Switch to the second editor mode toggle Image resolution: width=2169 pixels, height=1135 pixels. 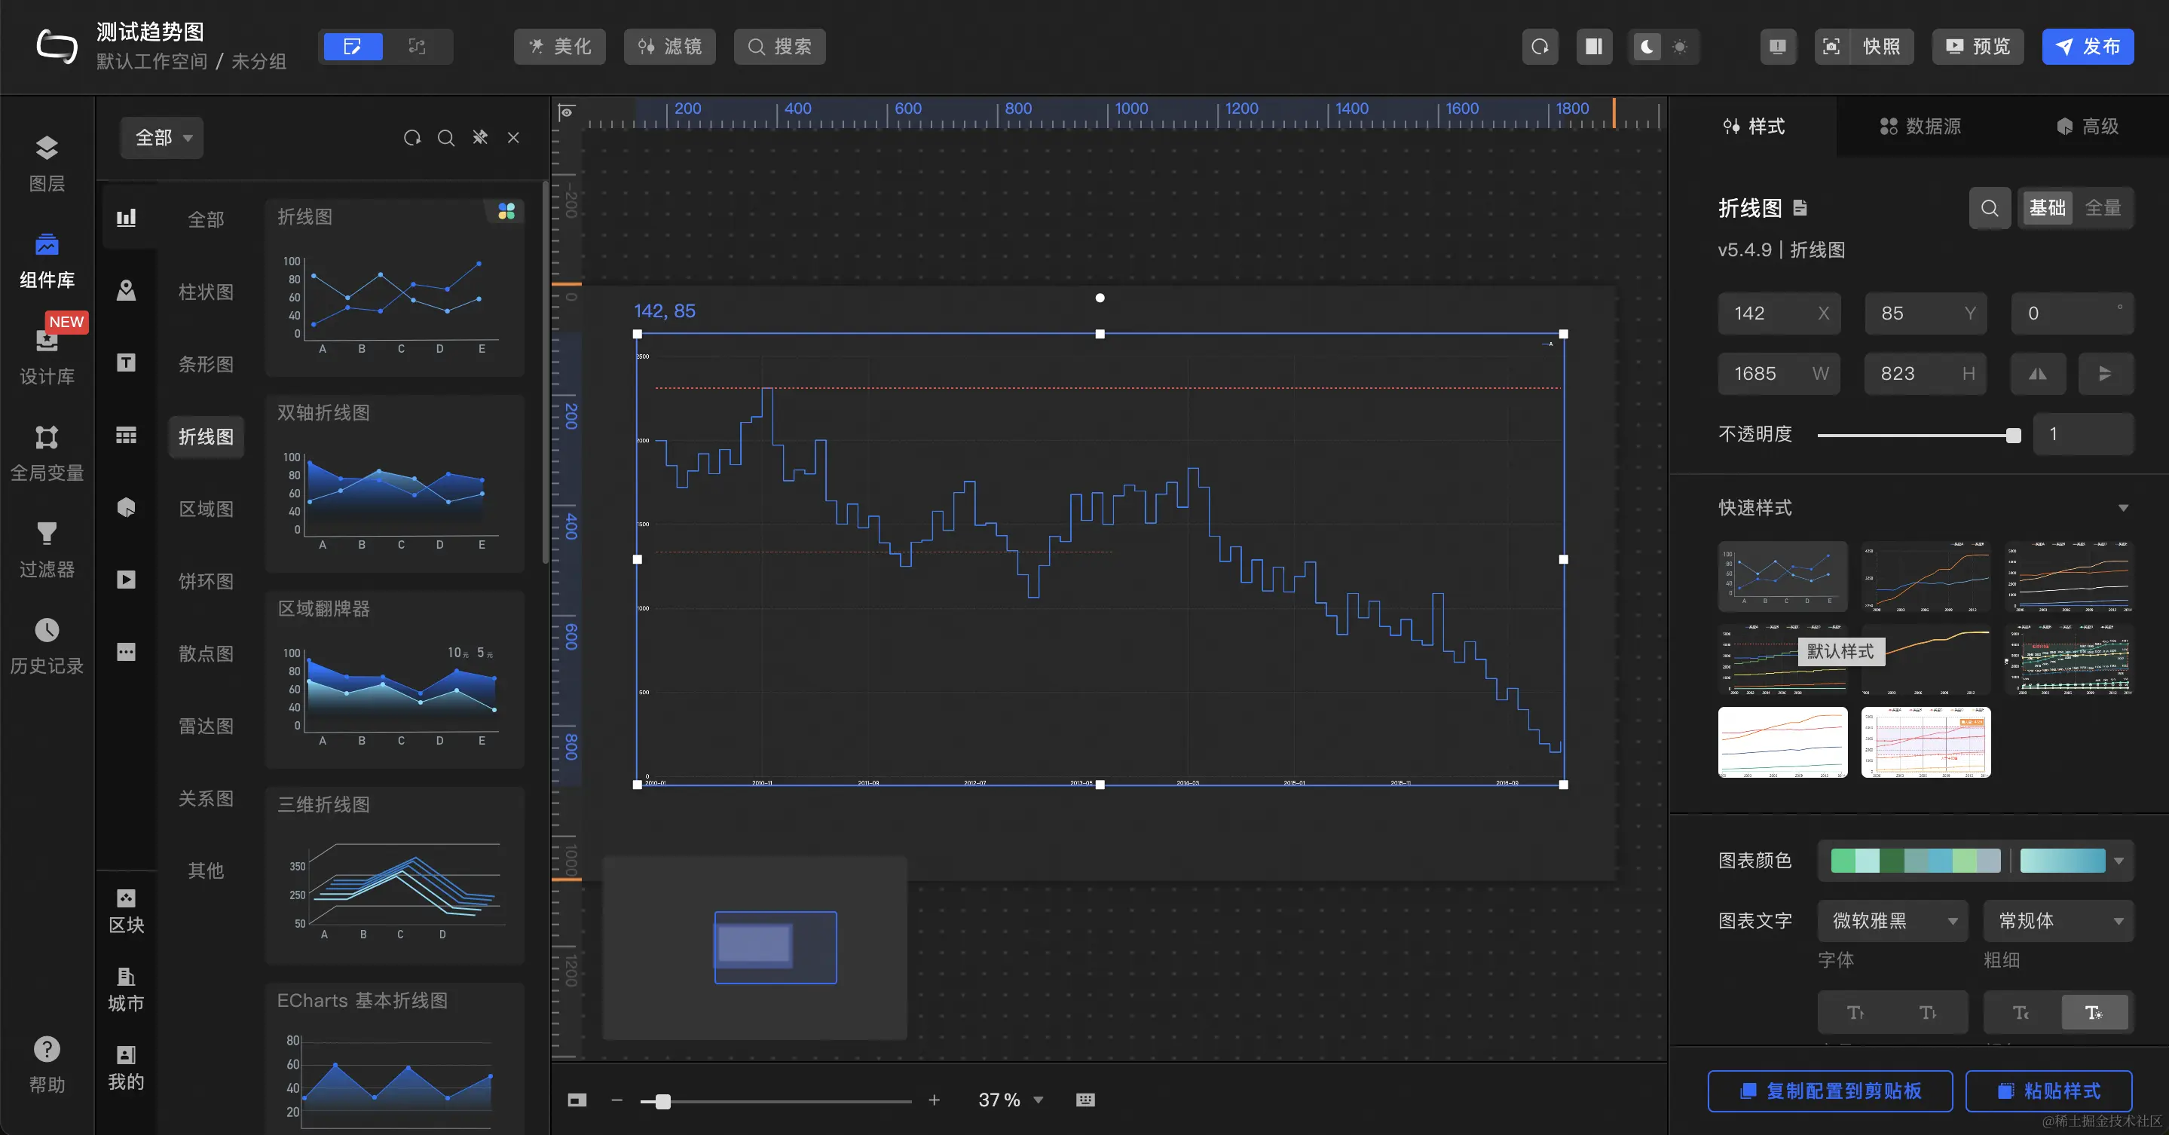tap(417, 46)
